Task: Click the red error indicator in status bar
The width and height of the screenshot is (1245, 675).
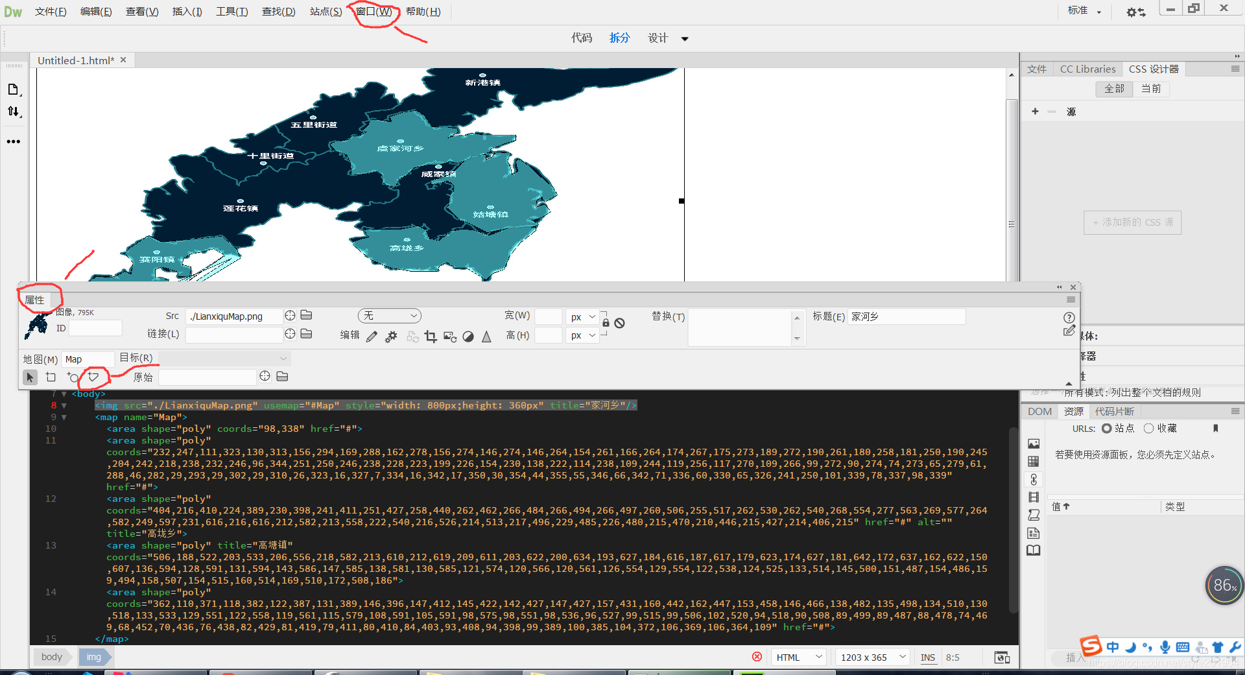Action: (x=757, y=657)
